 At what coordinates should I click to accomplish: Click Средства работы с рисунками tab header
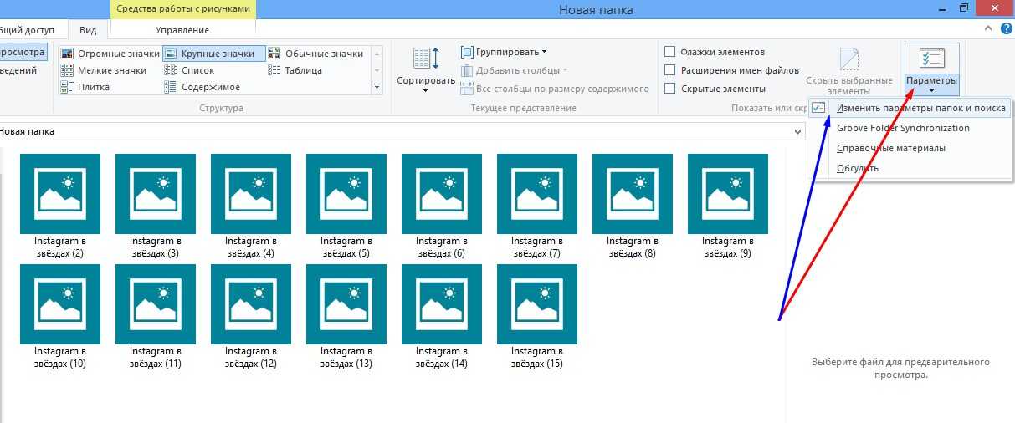(x=182, y=10)
